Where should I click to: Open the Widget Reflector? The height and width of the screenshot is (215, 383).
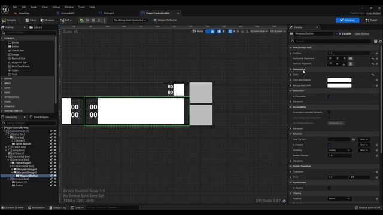pyautogui.click(x=165, y=20)
